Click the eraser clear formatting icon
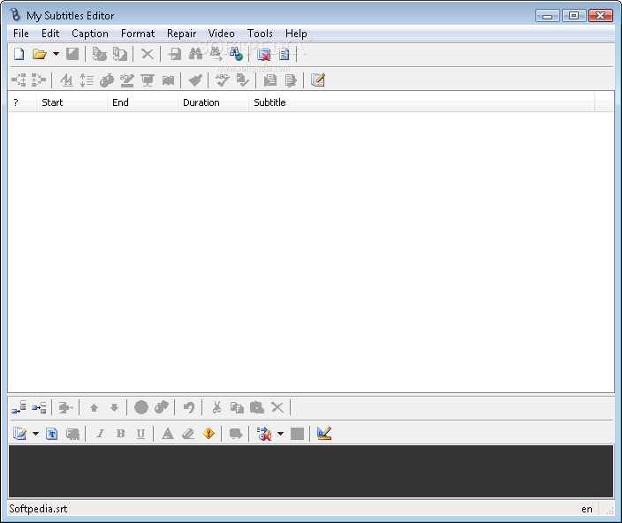Screen dimensions: 622x523 click(x=188, y=434)
